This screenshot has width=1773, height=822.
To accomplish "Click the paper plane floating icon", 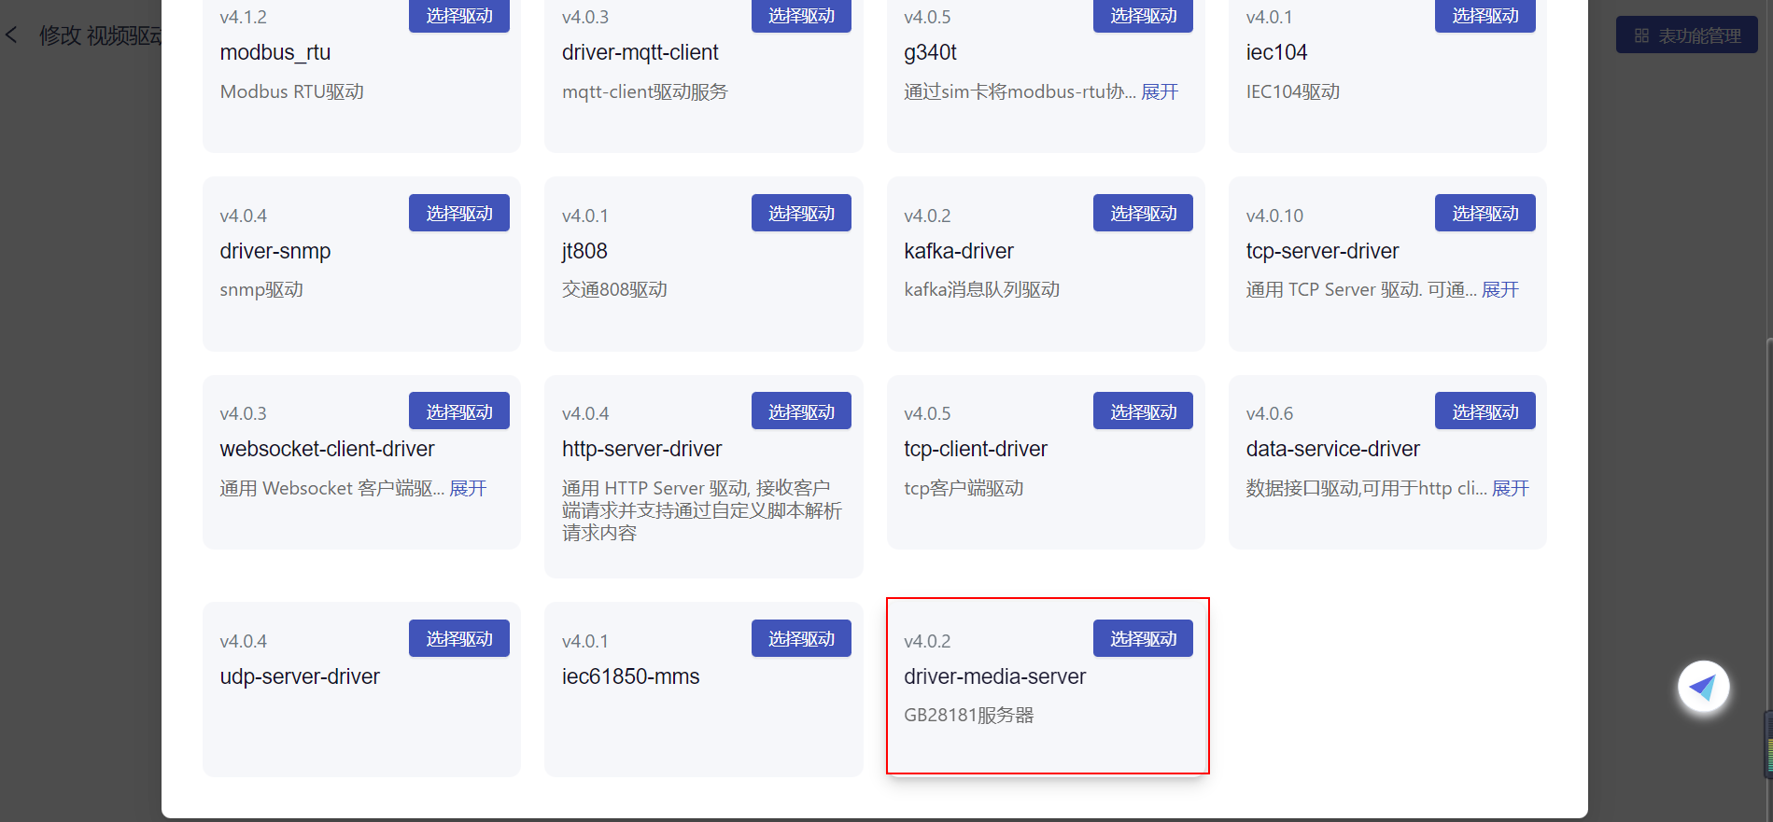I will [x=1703, y=687].
